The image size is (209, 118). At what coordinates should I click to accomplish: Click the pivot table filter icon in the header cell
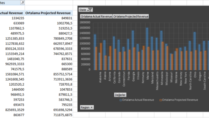coord(22,2)
